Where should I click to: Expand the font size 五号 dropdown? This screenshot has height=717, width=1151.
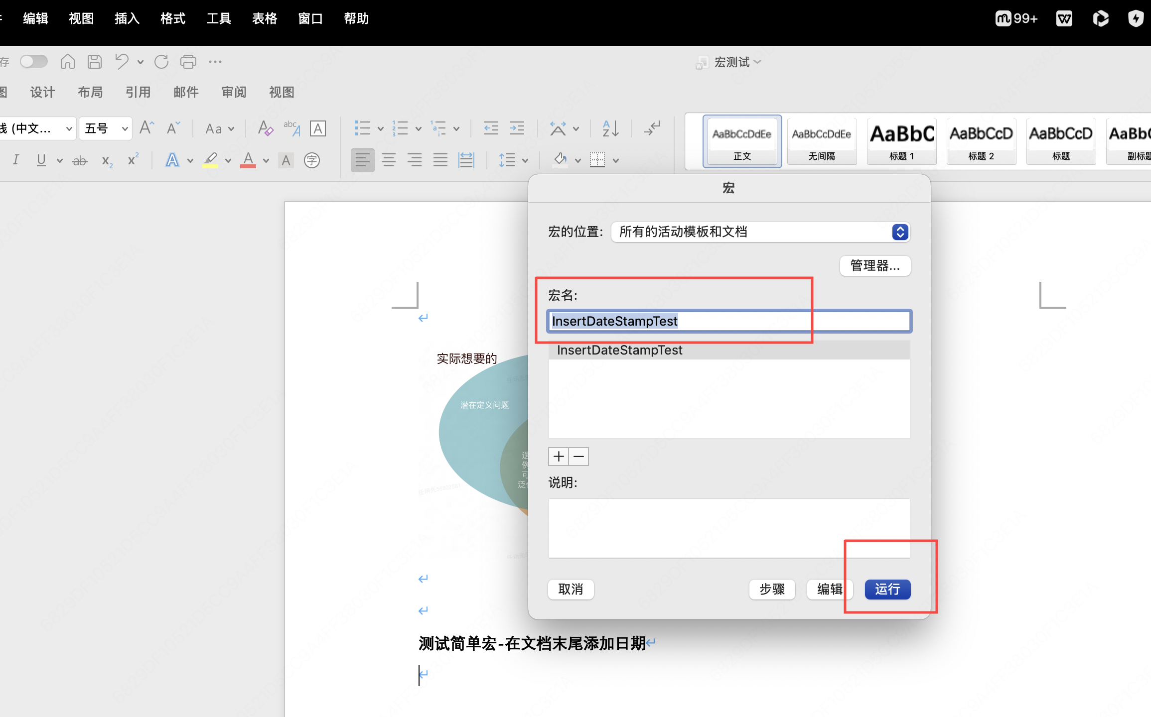(x=125, y=129)
